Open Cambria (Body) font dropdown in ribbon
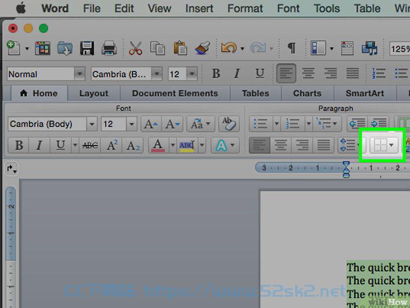410x308 pixels. tap(92, 124)
